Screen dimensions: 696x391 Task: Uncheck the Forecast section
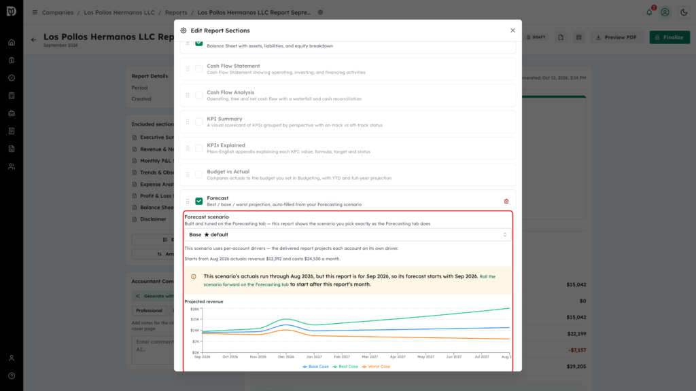199,201
